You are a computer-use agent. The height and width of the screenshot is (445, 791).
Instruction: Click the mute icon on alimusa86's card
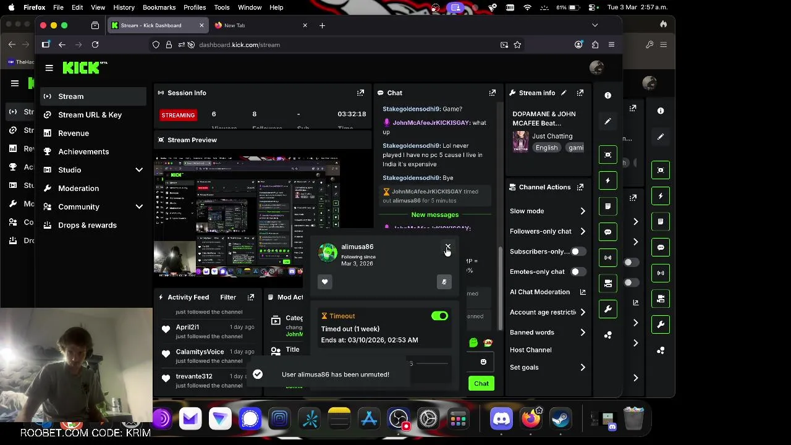444,282
